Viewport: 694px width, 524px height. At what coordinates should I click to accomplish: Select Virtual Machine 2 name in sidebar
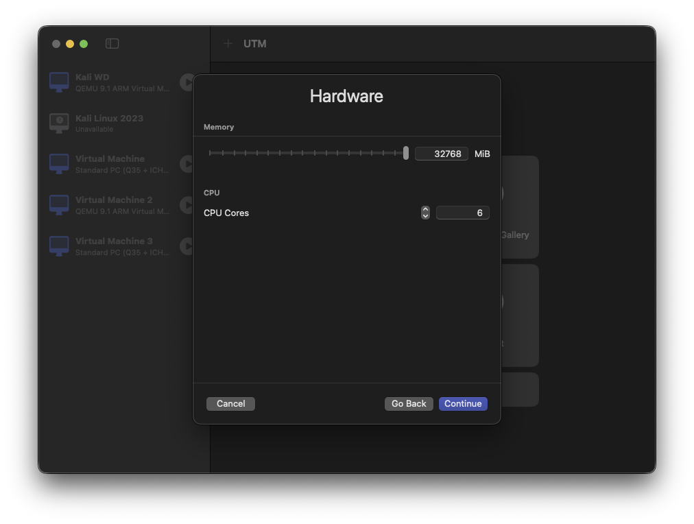coord(114,200)
